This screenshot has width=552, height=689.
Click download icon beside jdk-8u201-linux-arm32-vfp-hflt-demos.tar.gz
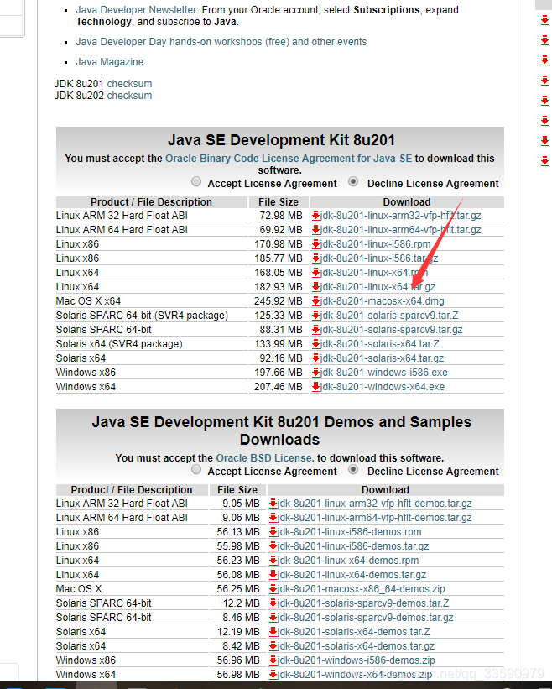tap(273, 504)
